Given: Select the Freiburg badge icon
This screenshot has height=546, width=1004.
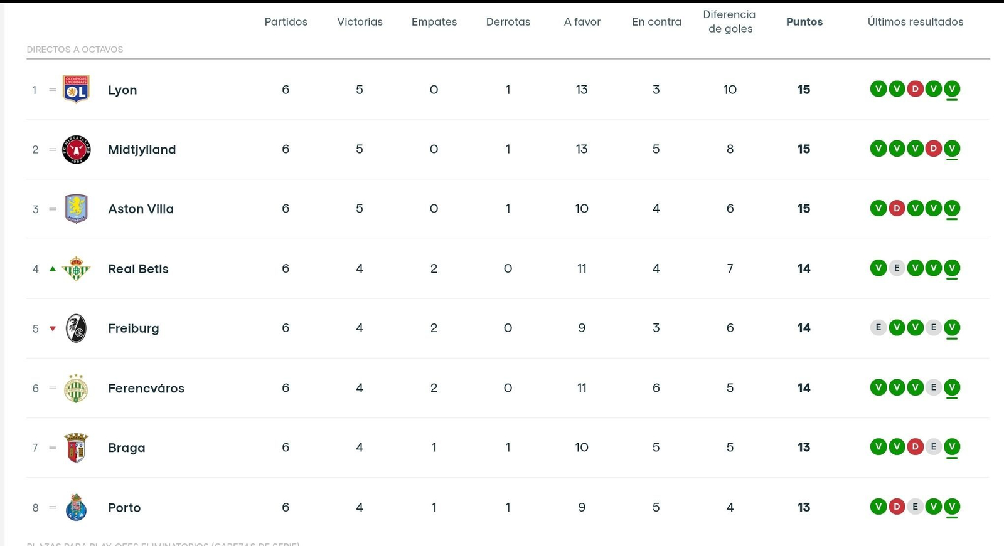Looking at the screenshot, I should click(x=76, y=328).
